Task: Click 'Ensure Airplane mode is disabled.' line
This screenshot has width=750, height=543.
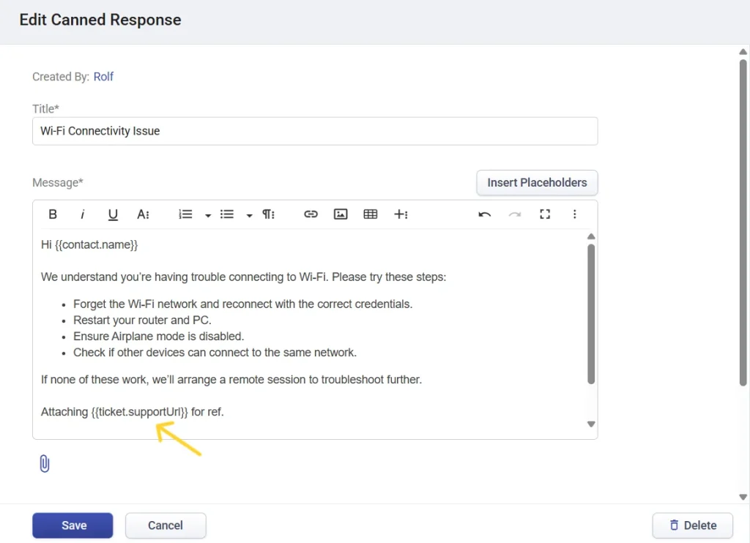Action: tap(158, 337)
